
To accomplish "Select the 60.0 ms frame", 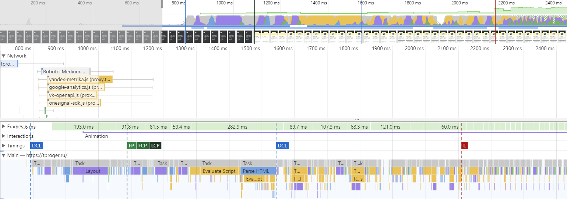I will tap(450, 127).
